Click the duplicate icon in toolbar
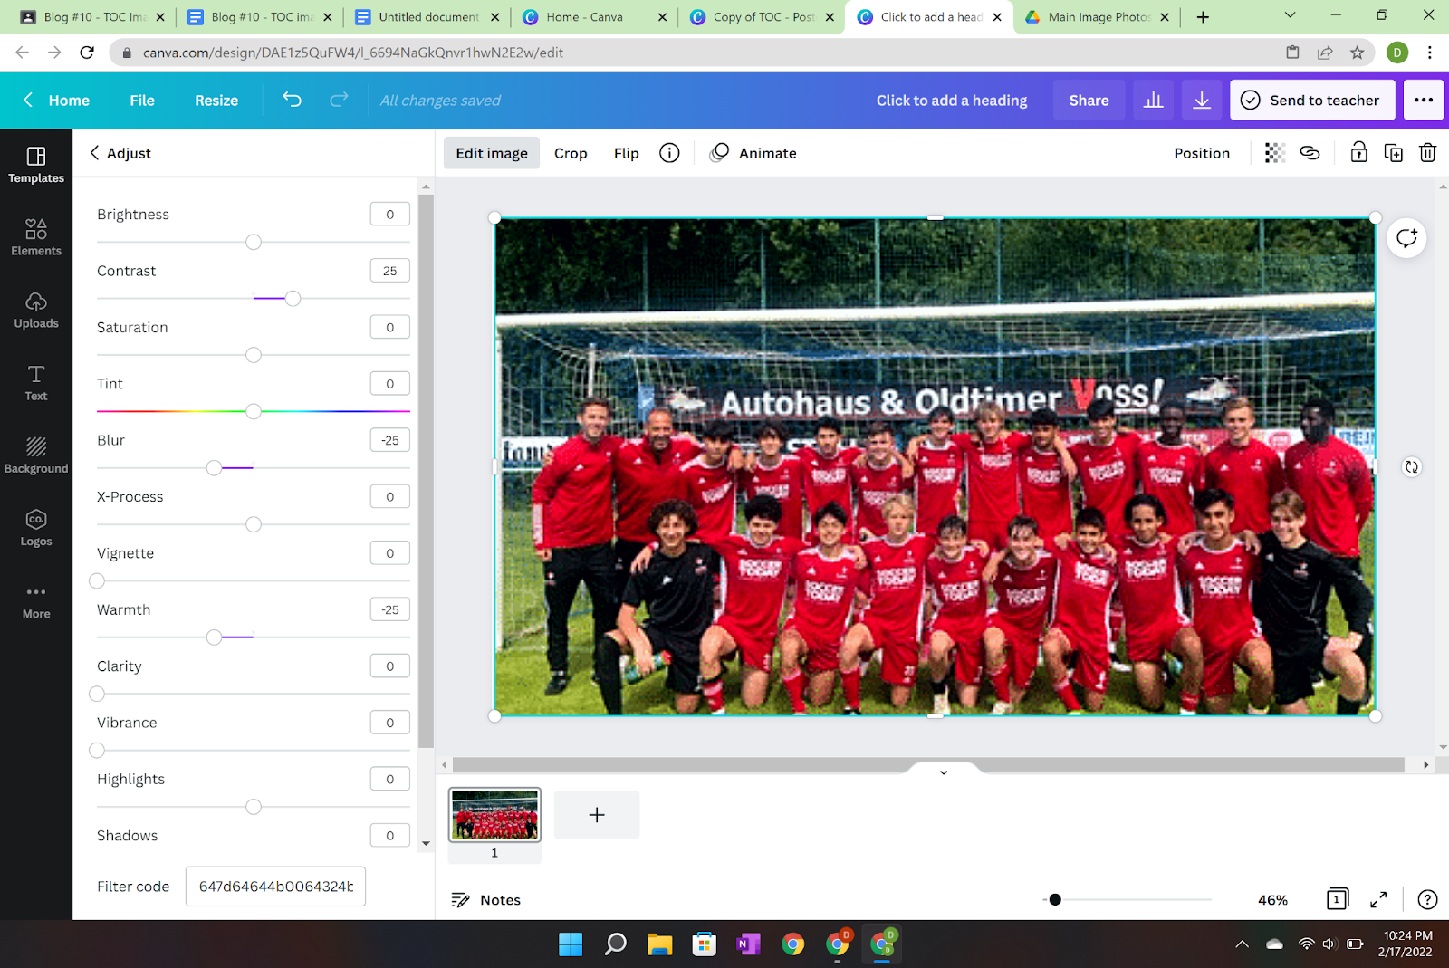 pos(1394,153)
